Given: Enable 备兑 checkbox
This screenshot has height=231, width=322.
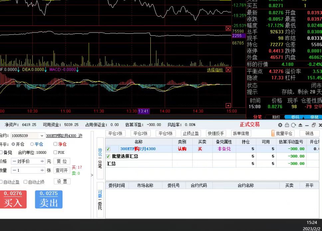Looking at the screenshot, I should (x=1, y=152).
